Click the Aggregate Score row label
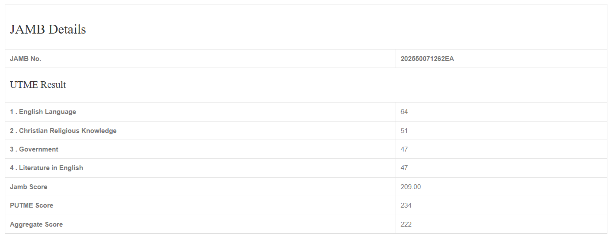614x239 pixels. point(36,224)
